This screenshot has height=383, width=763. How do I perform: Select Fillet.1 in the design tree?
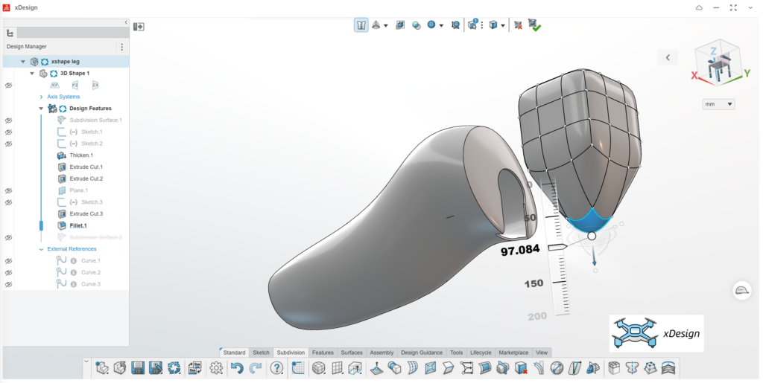tap(77, 226)
